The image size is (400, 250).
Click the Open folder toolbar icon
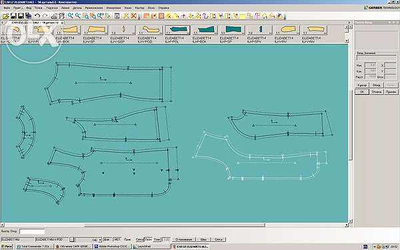(x=5, y=16)
